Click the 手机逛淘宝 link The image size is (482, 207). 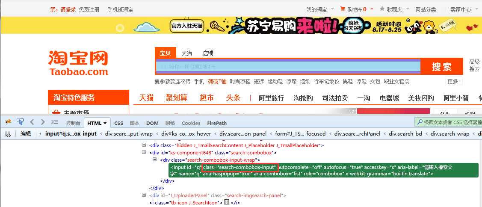tap(121, 9)
